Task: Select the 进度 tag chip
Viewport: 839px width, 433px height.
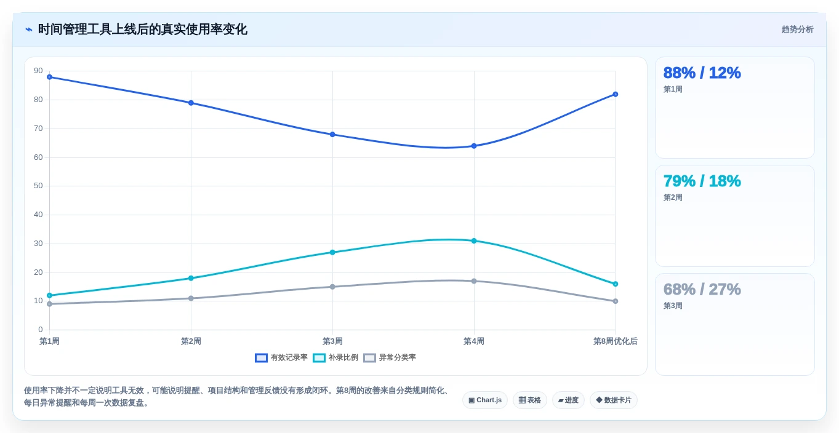Action: 568,400
